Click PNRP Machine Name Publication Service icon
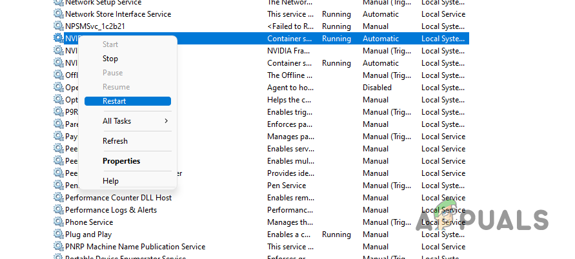The height and width of the screenshot is (259, 575). pyautogui.click(x=59, y=247)
